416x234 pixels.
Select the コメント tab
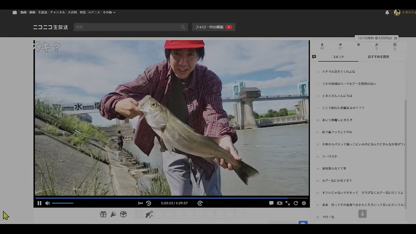[x=338, y=57]
